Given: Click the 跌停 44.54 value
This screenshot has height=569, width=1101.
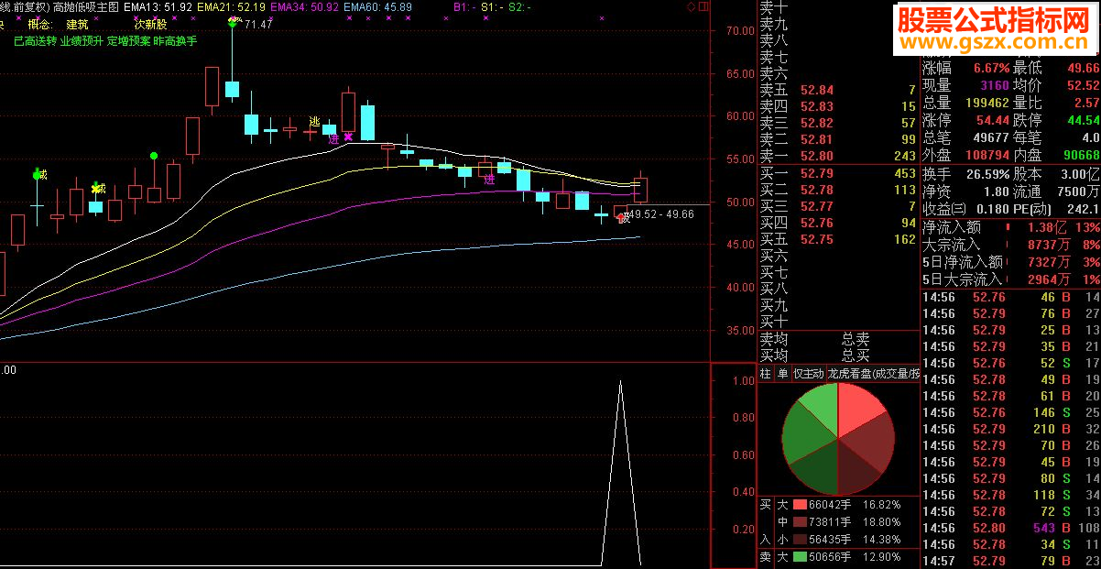Looking at the screenshot, I should (x=1082, y=120).
